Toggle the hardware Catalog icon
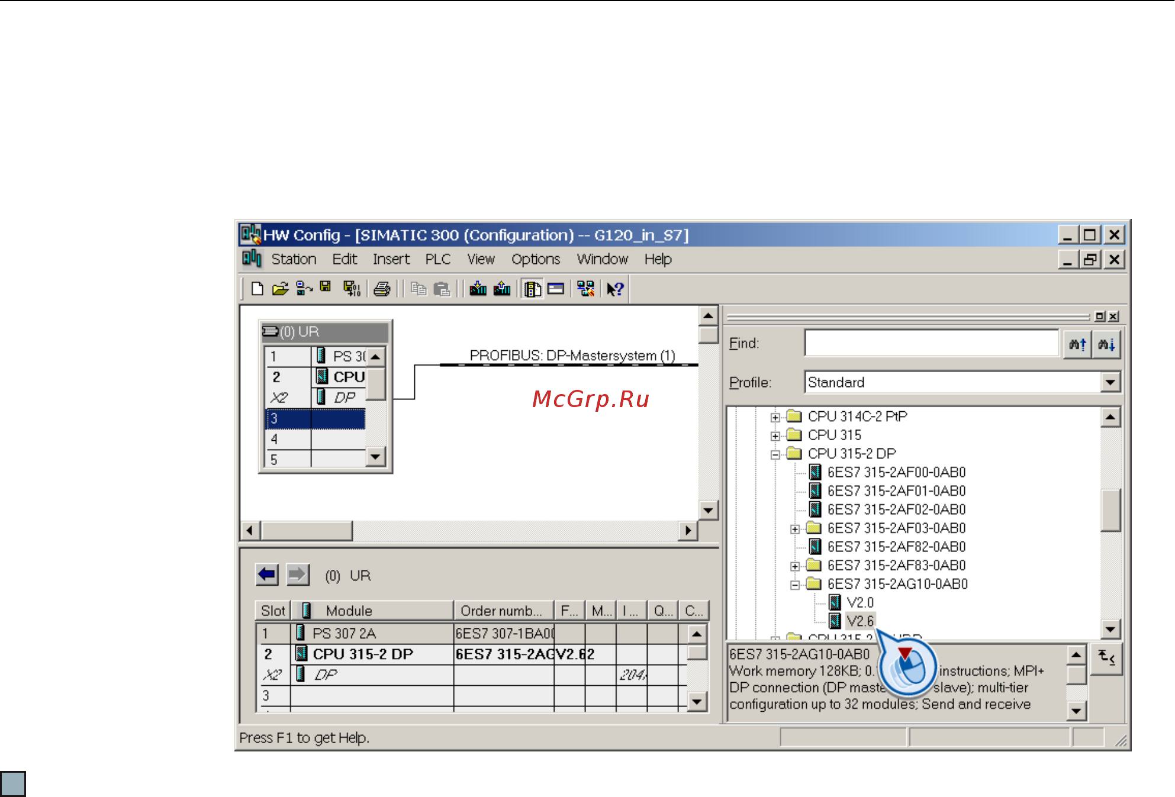 pos(533,289)
